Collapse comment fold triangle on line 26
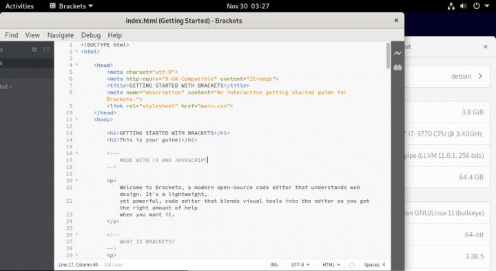The image size is (496, 271). pyautogui.click(x=76, y=235)
